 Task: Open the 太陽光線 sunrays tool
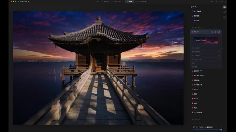tap(195, 80)
